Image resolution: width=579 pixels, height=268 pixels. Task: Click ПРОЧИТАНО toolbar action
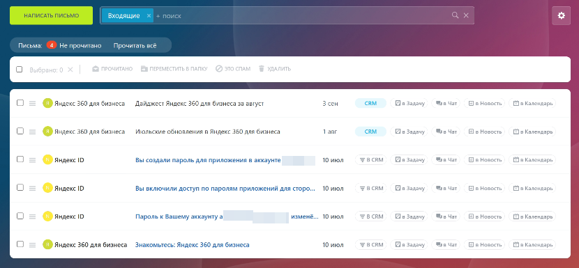[112, 69]
